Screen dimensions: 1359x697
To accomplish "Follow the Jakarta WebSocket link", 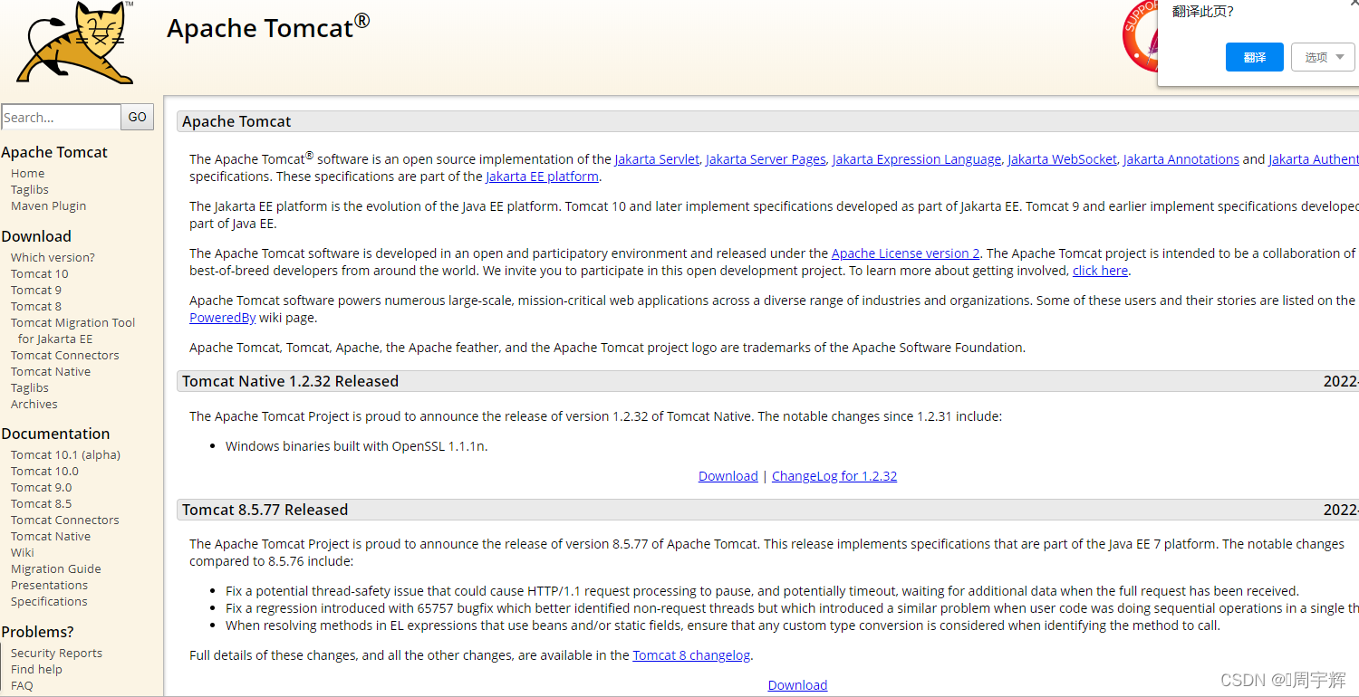I will (1062, 159).
